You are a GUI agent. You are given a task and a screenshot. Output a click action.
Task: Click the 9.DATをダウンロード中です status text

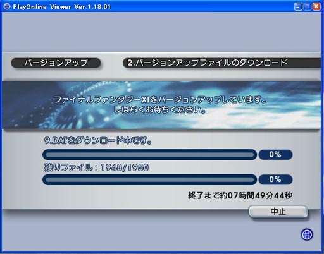pyautogui.click(x=97, y=140)
